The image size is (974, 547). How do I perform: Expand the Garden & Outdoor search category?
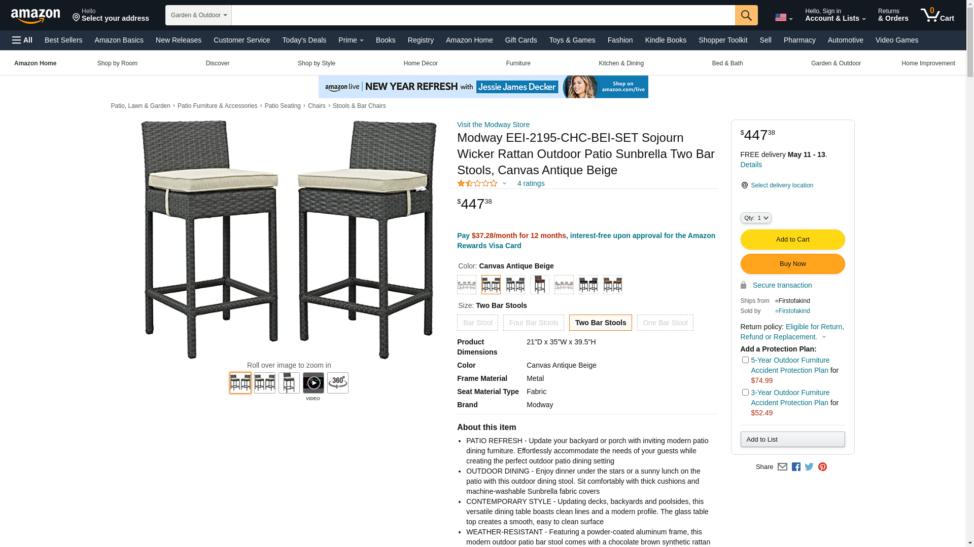[x=198, y=15]
